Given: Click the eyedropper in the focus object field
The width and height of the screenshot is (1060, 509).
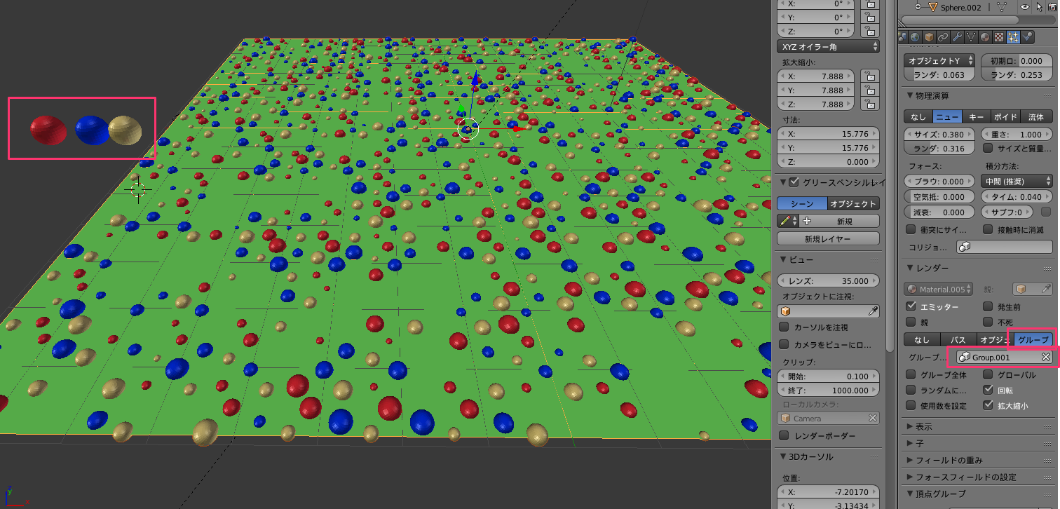Looking at the screenshot, I should tap(873, 311).
